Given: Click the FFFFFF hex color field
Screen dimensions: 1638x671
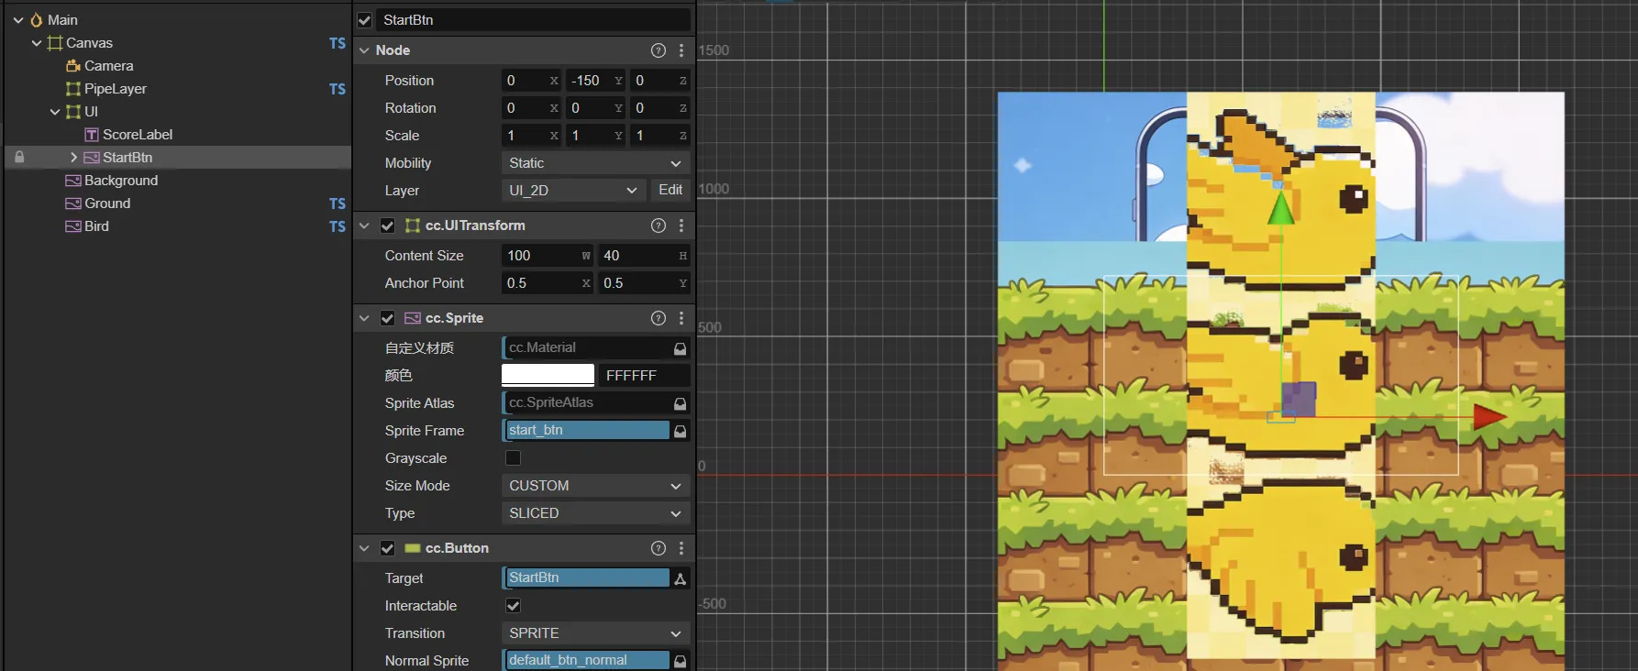Looking at the screenshot, I should [x=645, y=376].
